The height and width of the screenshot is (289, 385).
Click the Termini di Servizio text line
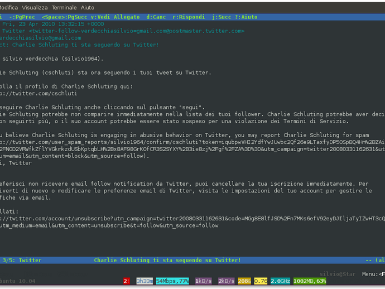(x=174, y=121)
